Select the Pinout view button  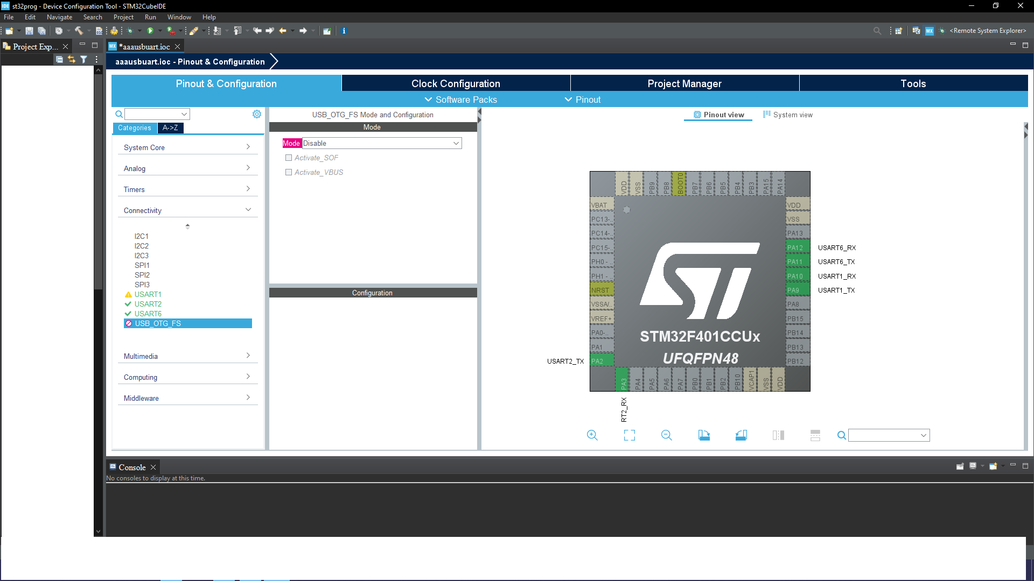click(718, 115)
